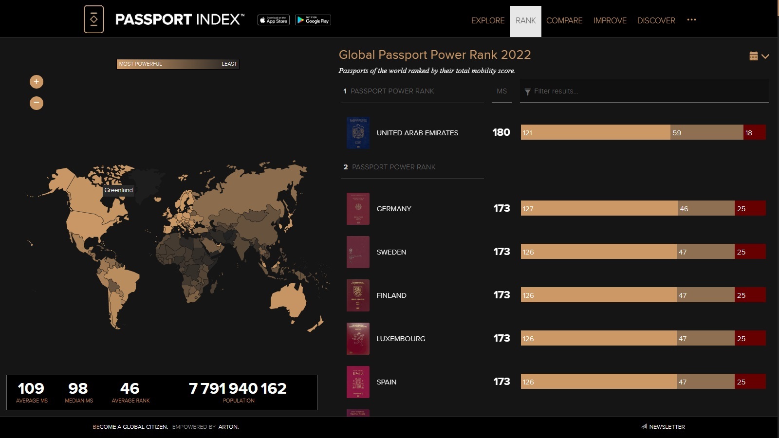Click the Passport Index logo icon

(94, 19)
